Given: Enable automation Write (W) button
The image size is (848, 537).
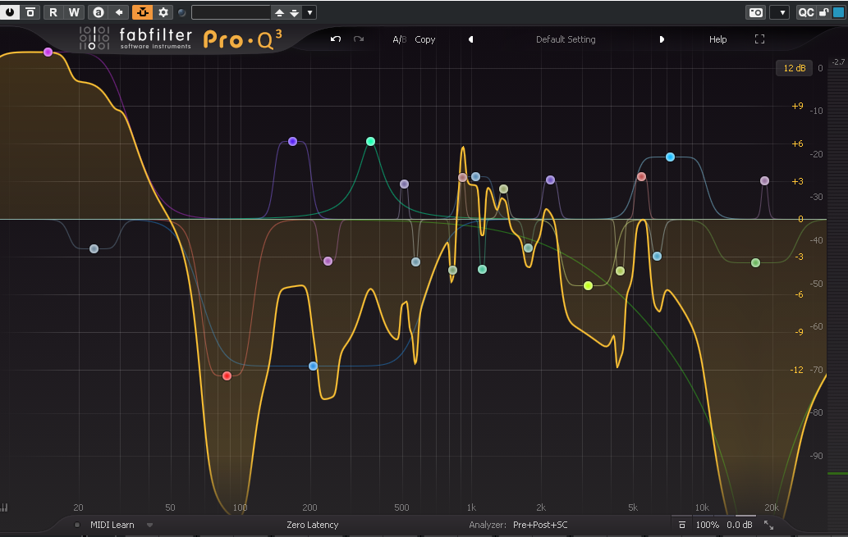Looking at the screenshot, I should pos(74,11).
